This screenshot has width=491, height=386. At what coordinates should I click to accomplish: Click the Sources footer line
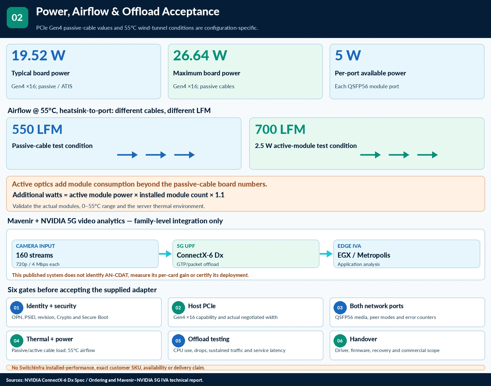(x=105, y=380)
